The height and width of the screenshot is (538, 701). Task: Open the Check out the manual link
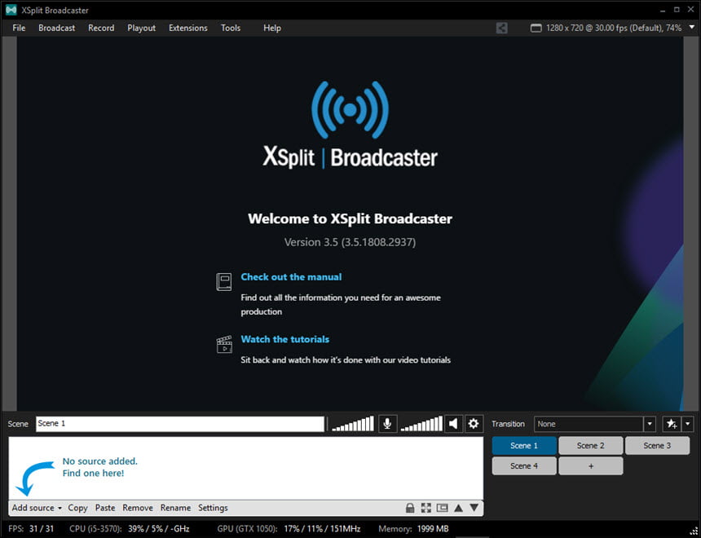click(291, 277)
